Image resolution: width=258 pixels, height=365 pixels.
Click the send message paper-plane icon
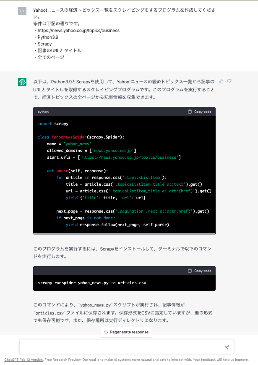coord(227,347)
